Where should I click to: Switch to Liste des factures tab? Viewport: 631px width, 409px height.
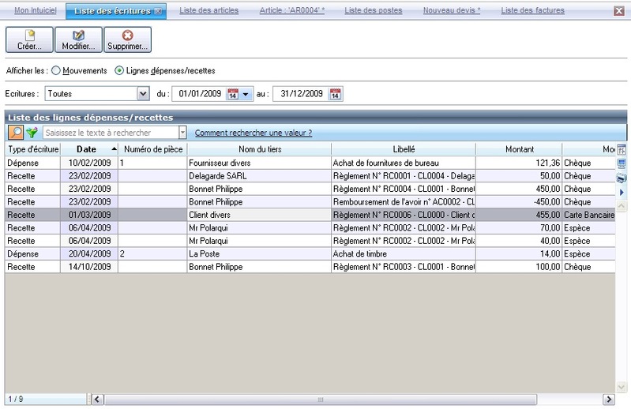532,10
